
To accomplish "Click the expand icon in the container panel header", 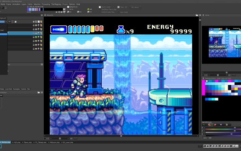I will click(41, 92).
